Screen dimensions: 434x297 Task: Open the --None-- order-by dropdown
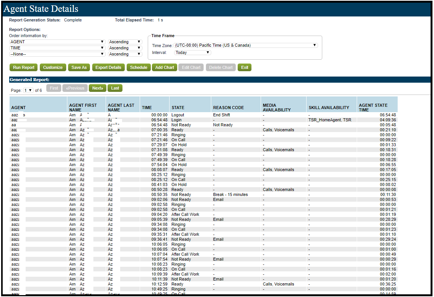click(57, 54)
